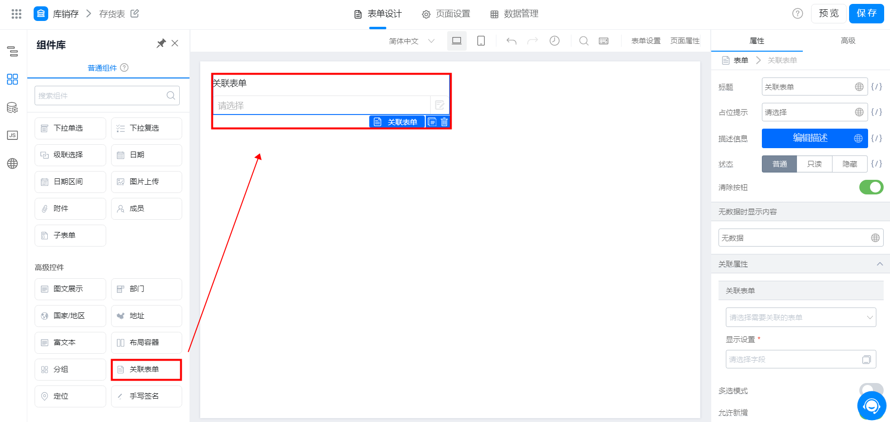The width and height of the screenshot is (890, 422).
Task: Open the 高级 tab
Action: point(848,40)
